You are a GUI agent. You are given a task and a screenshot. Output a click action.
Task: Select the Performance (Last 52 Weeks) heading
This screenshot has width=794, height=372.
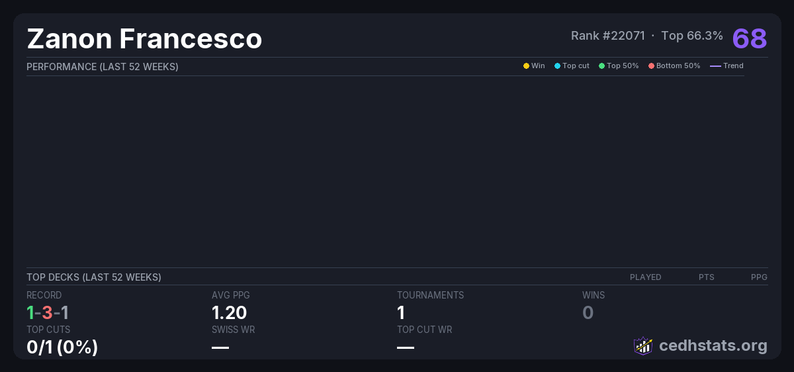103,67
